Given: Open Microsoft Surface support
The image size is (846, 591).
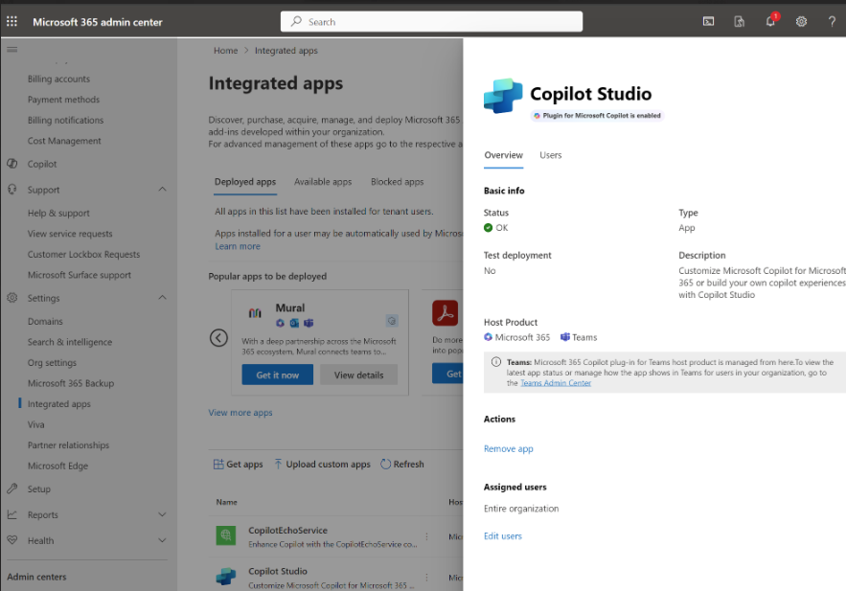Looking at the screenshot, I should point(80,275).
